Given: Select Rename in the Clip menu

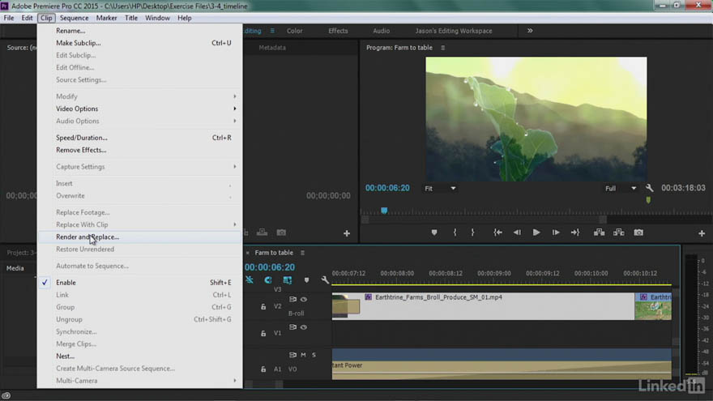Looking at the screenshot, I should click(139, 31).
